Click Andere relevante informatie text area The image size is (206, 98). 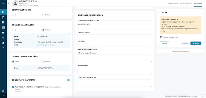115,83
